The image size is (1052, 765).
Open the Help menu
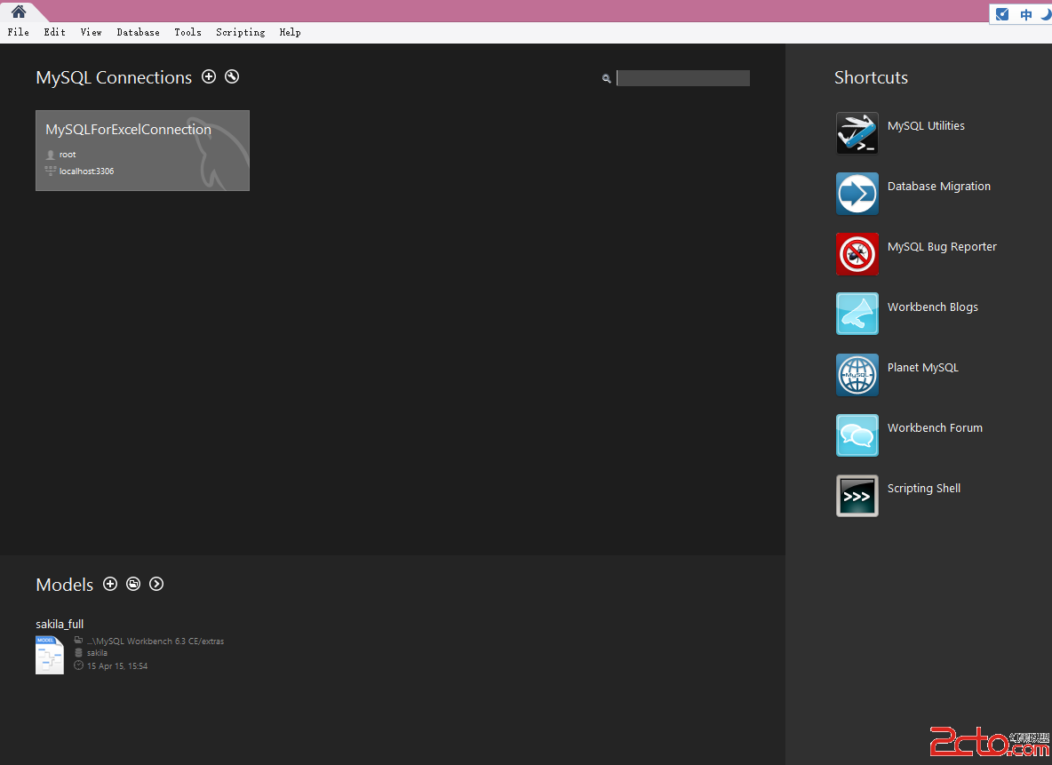[290, 32]
